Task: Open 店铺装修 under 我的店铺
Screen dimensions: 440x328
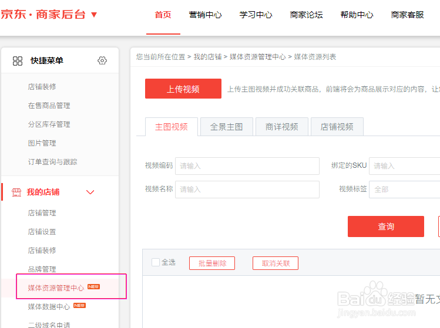Action: click(x=42, y=251)
